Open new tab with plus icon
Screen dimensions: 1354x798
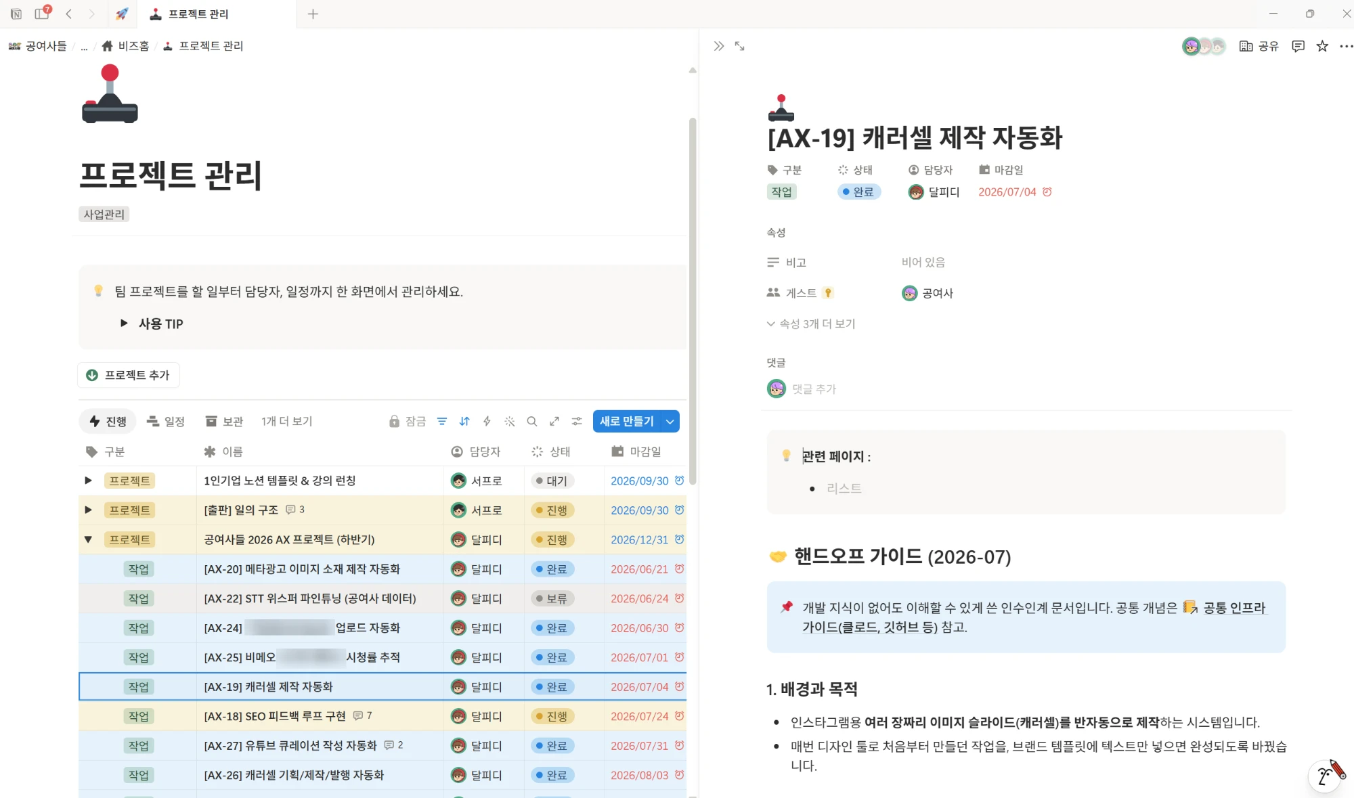pyautogui.click(x=313, y=14)
